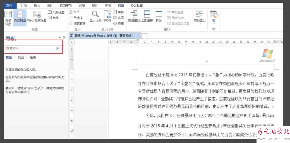Screen dimensions: 290x143
Task: Select Print Layout view (页面视图)
Action: tap(20, 18)
